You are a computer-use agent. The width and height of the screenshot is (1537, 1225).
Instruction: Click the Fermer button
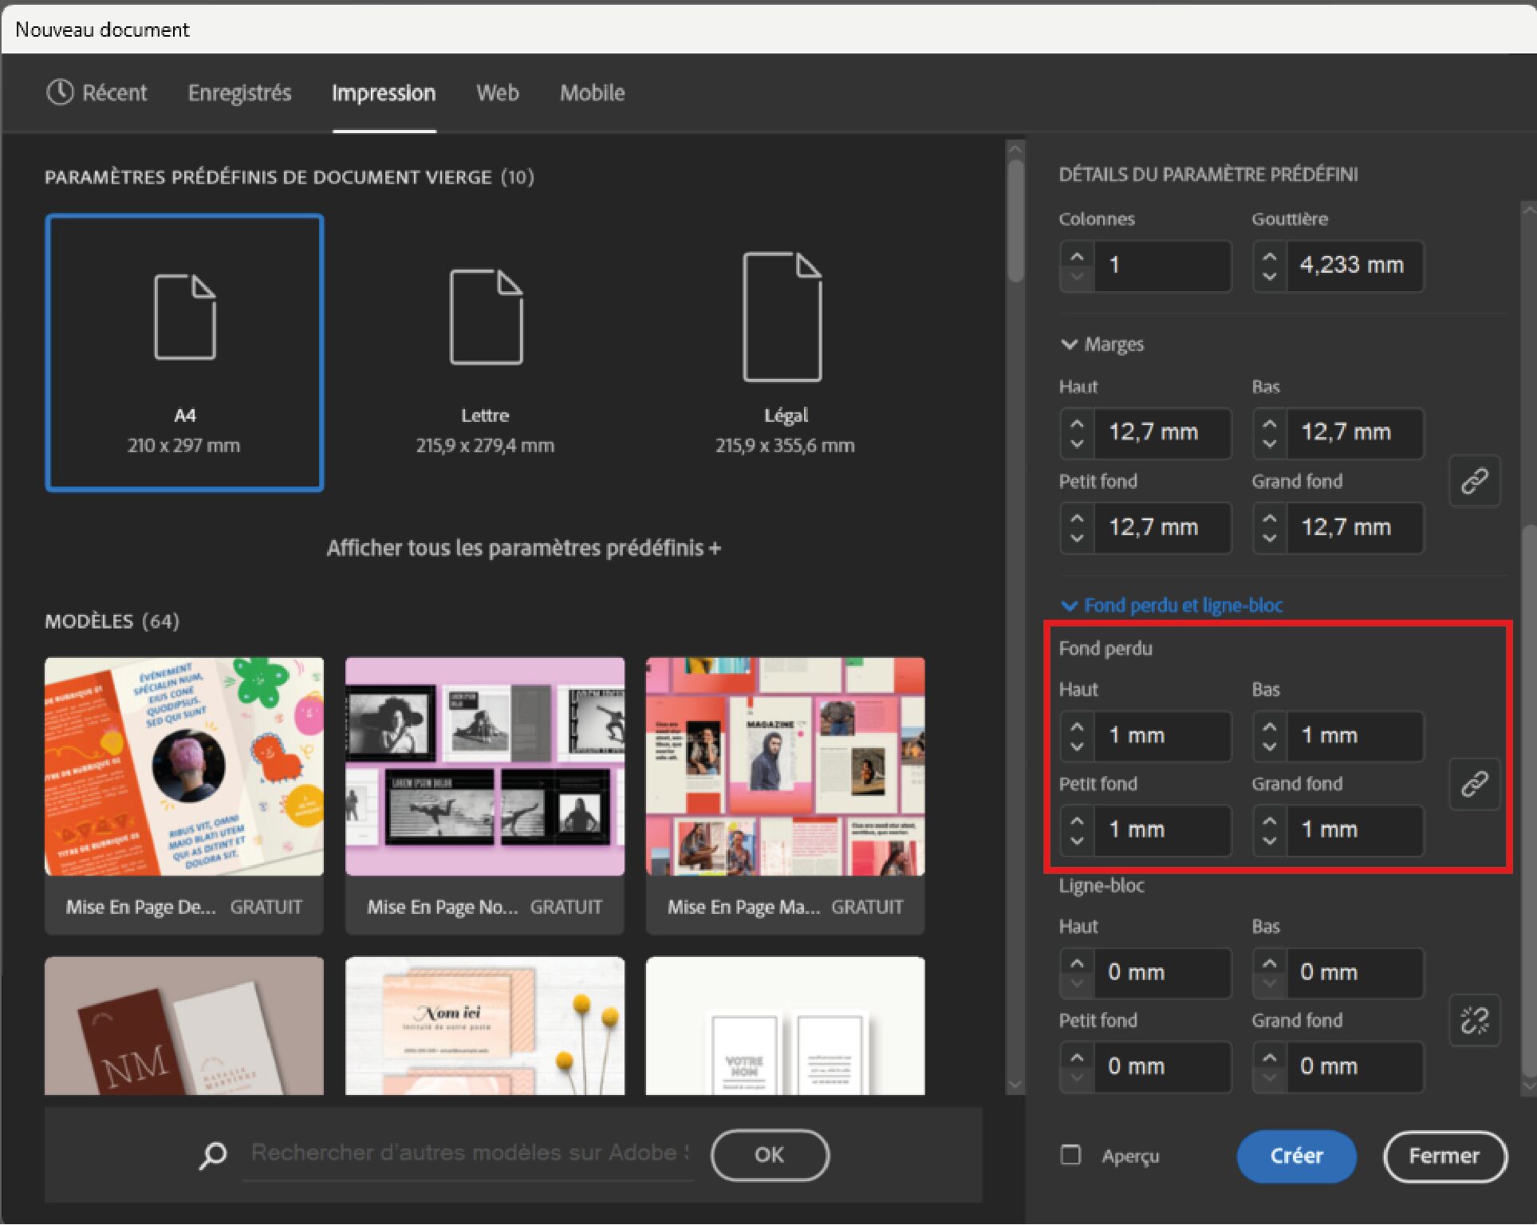click(x=1444, y=1156)
